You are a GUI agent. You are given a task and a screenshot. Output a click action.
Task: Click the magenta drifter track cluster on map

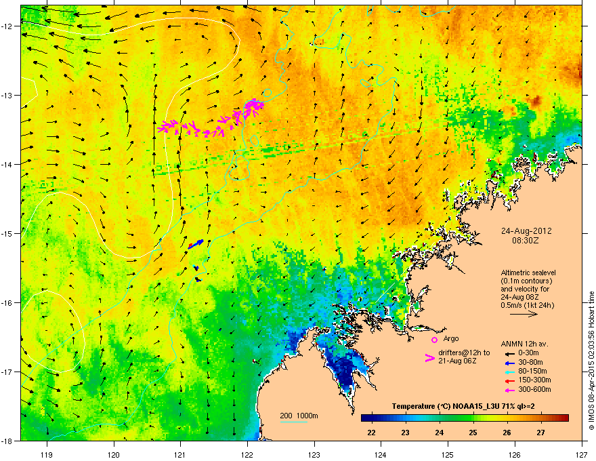211,123
